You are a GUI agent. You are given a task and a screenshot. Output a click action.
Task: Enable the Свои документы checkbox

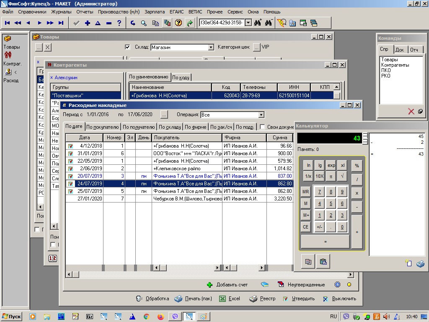coord(262,127)
